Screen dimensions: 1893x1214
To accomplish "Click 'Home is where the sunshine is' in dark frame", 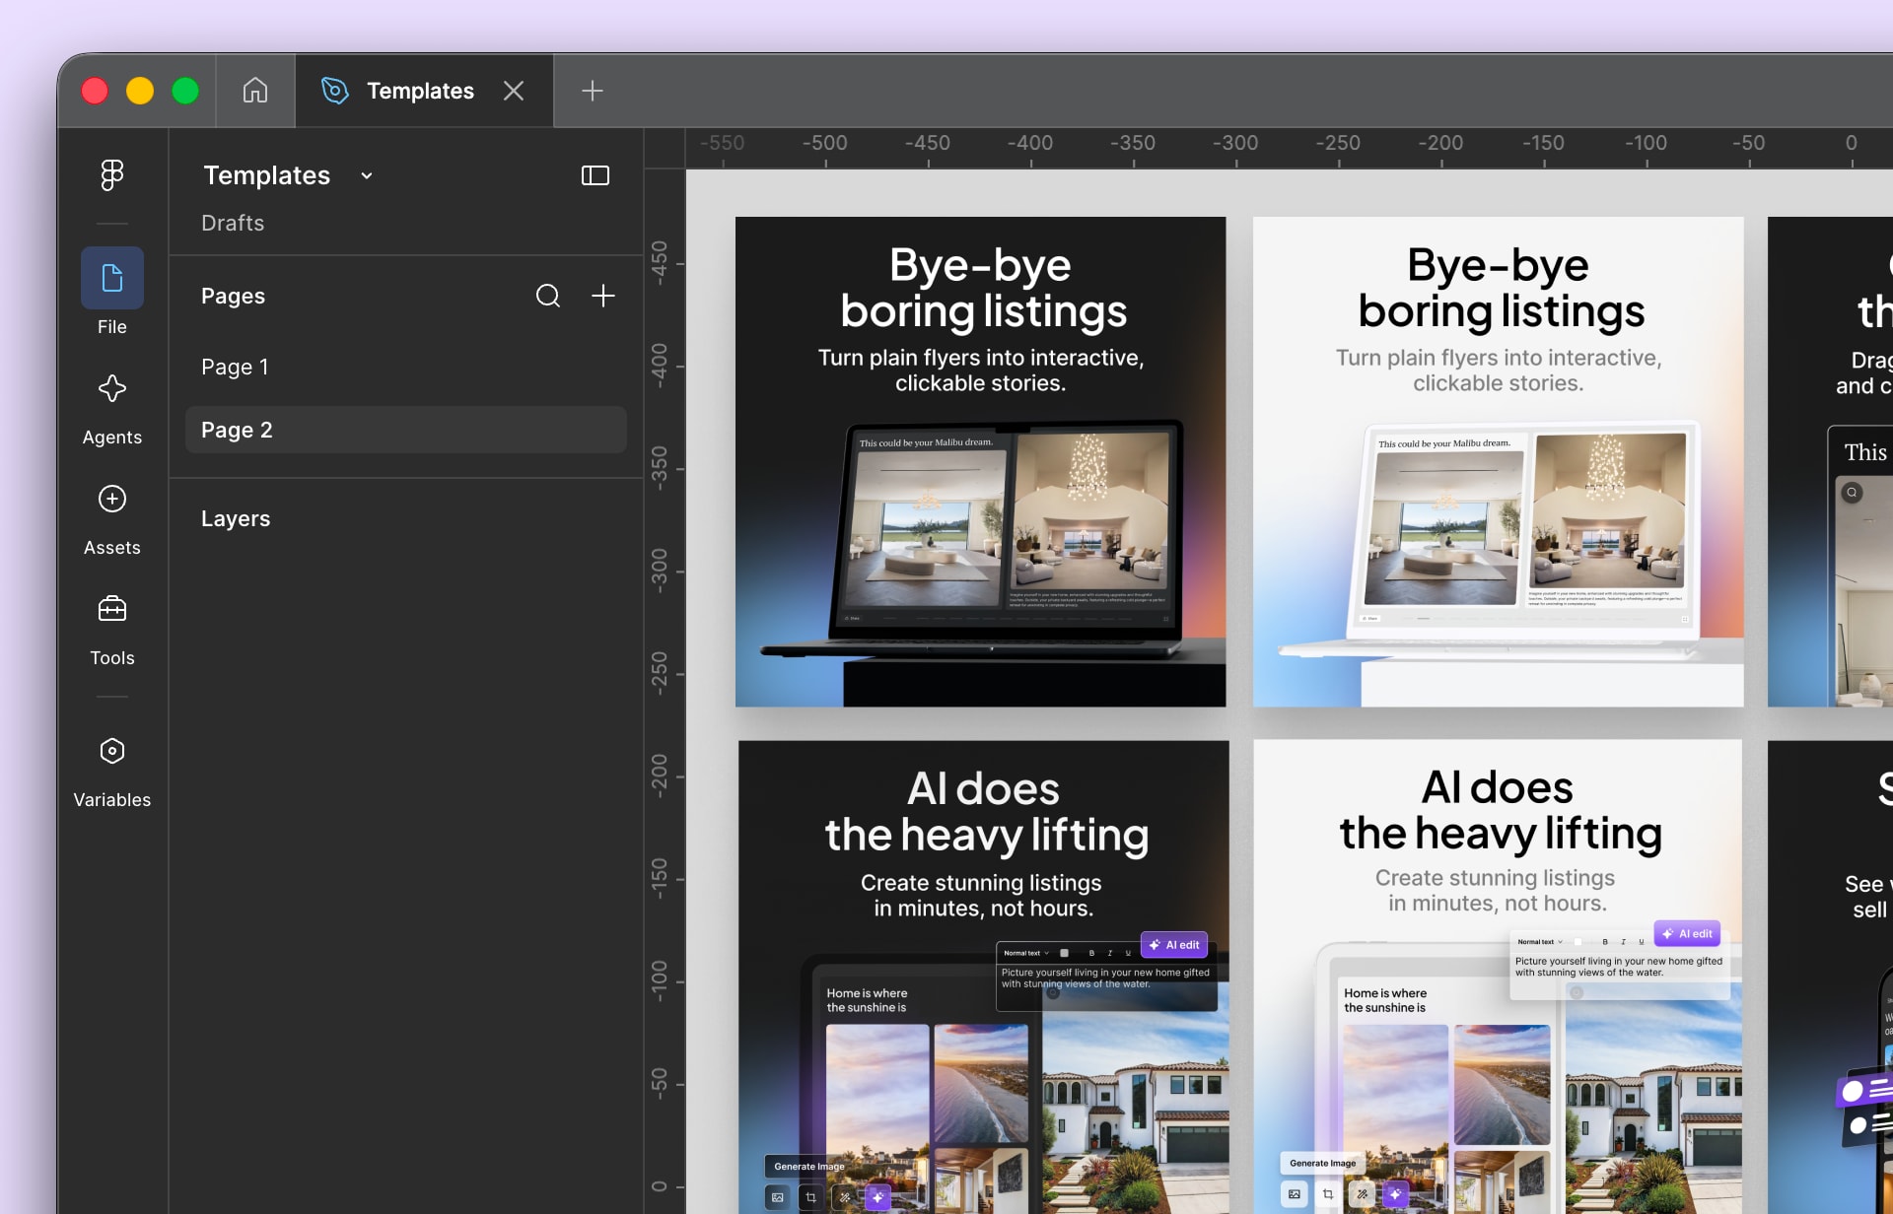I will [867, 1000].
